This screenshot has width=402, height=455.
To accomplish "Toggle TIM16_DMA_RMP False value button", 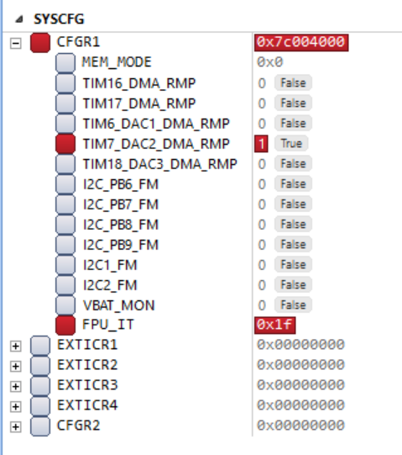I will [293, 83].
